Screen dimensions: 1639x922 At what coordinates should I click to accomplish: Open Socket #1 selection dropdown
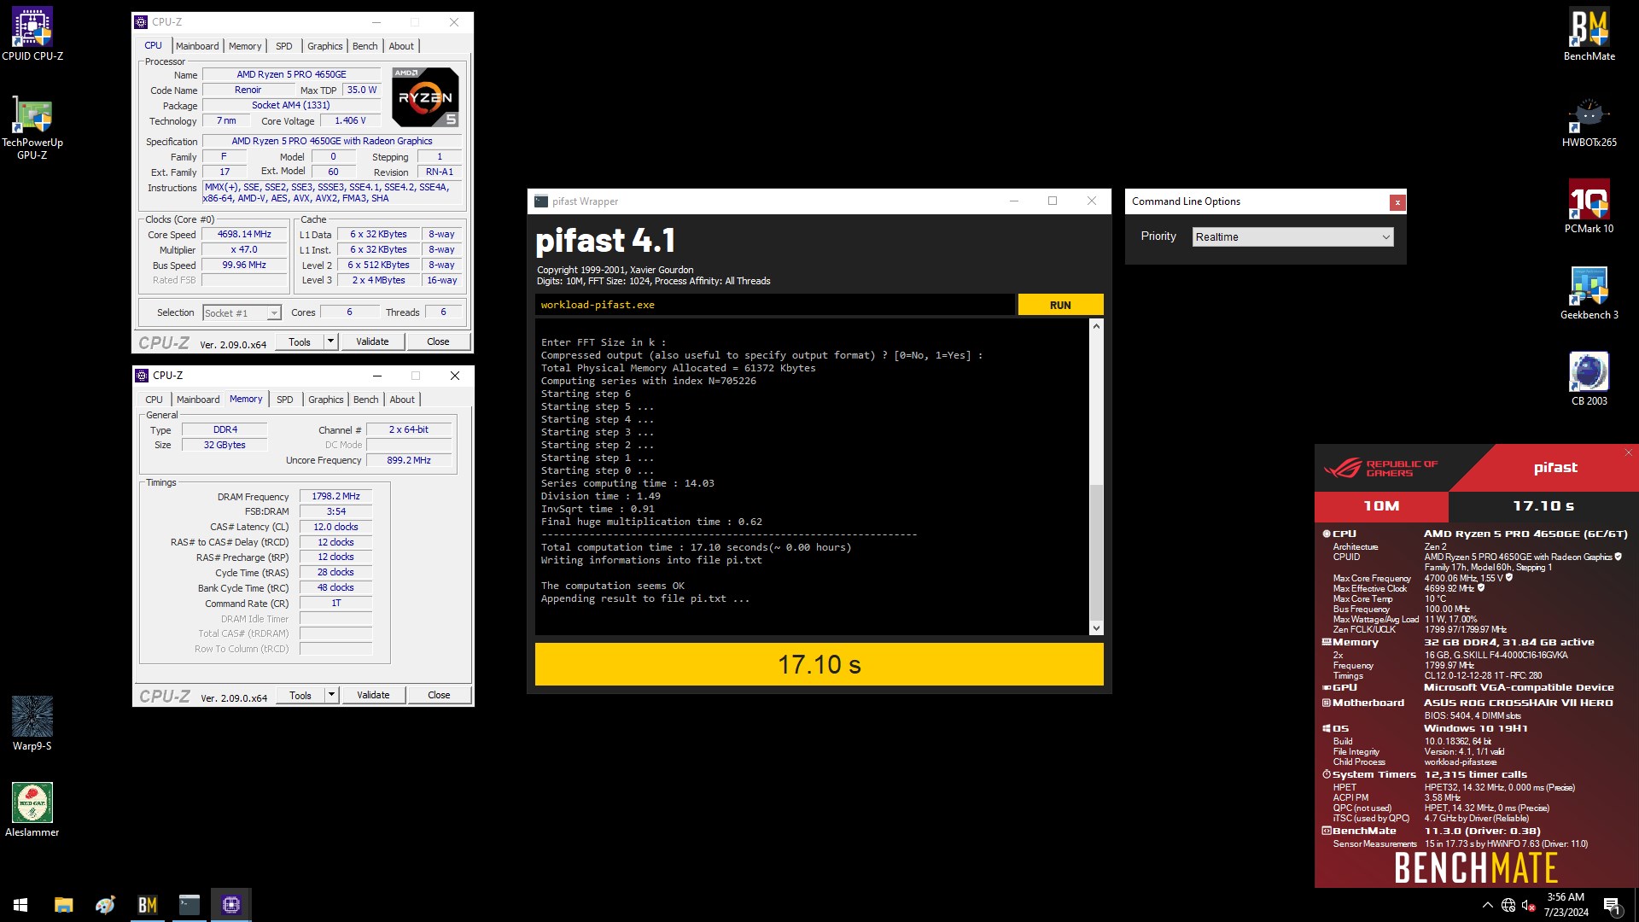tap(242, 313)
